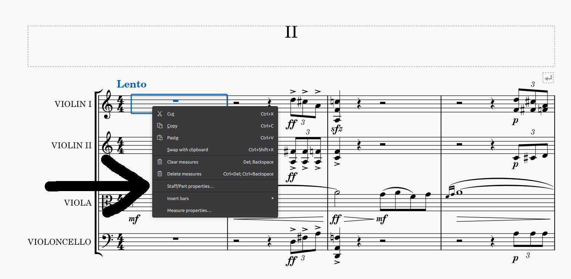Expand the Insert bars submenu
Viewport: 571px width, 279px height.
[215, 199]
